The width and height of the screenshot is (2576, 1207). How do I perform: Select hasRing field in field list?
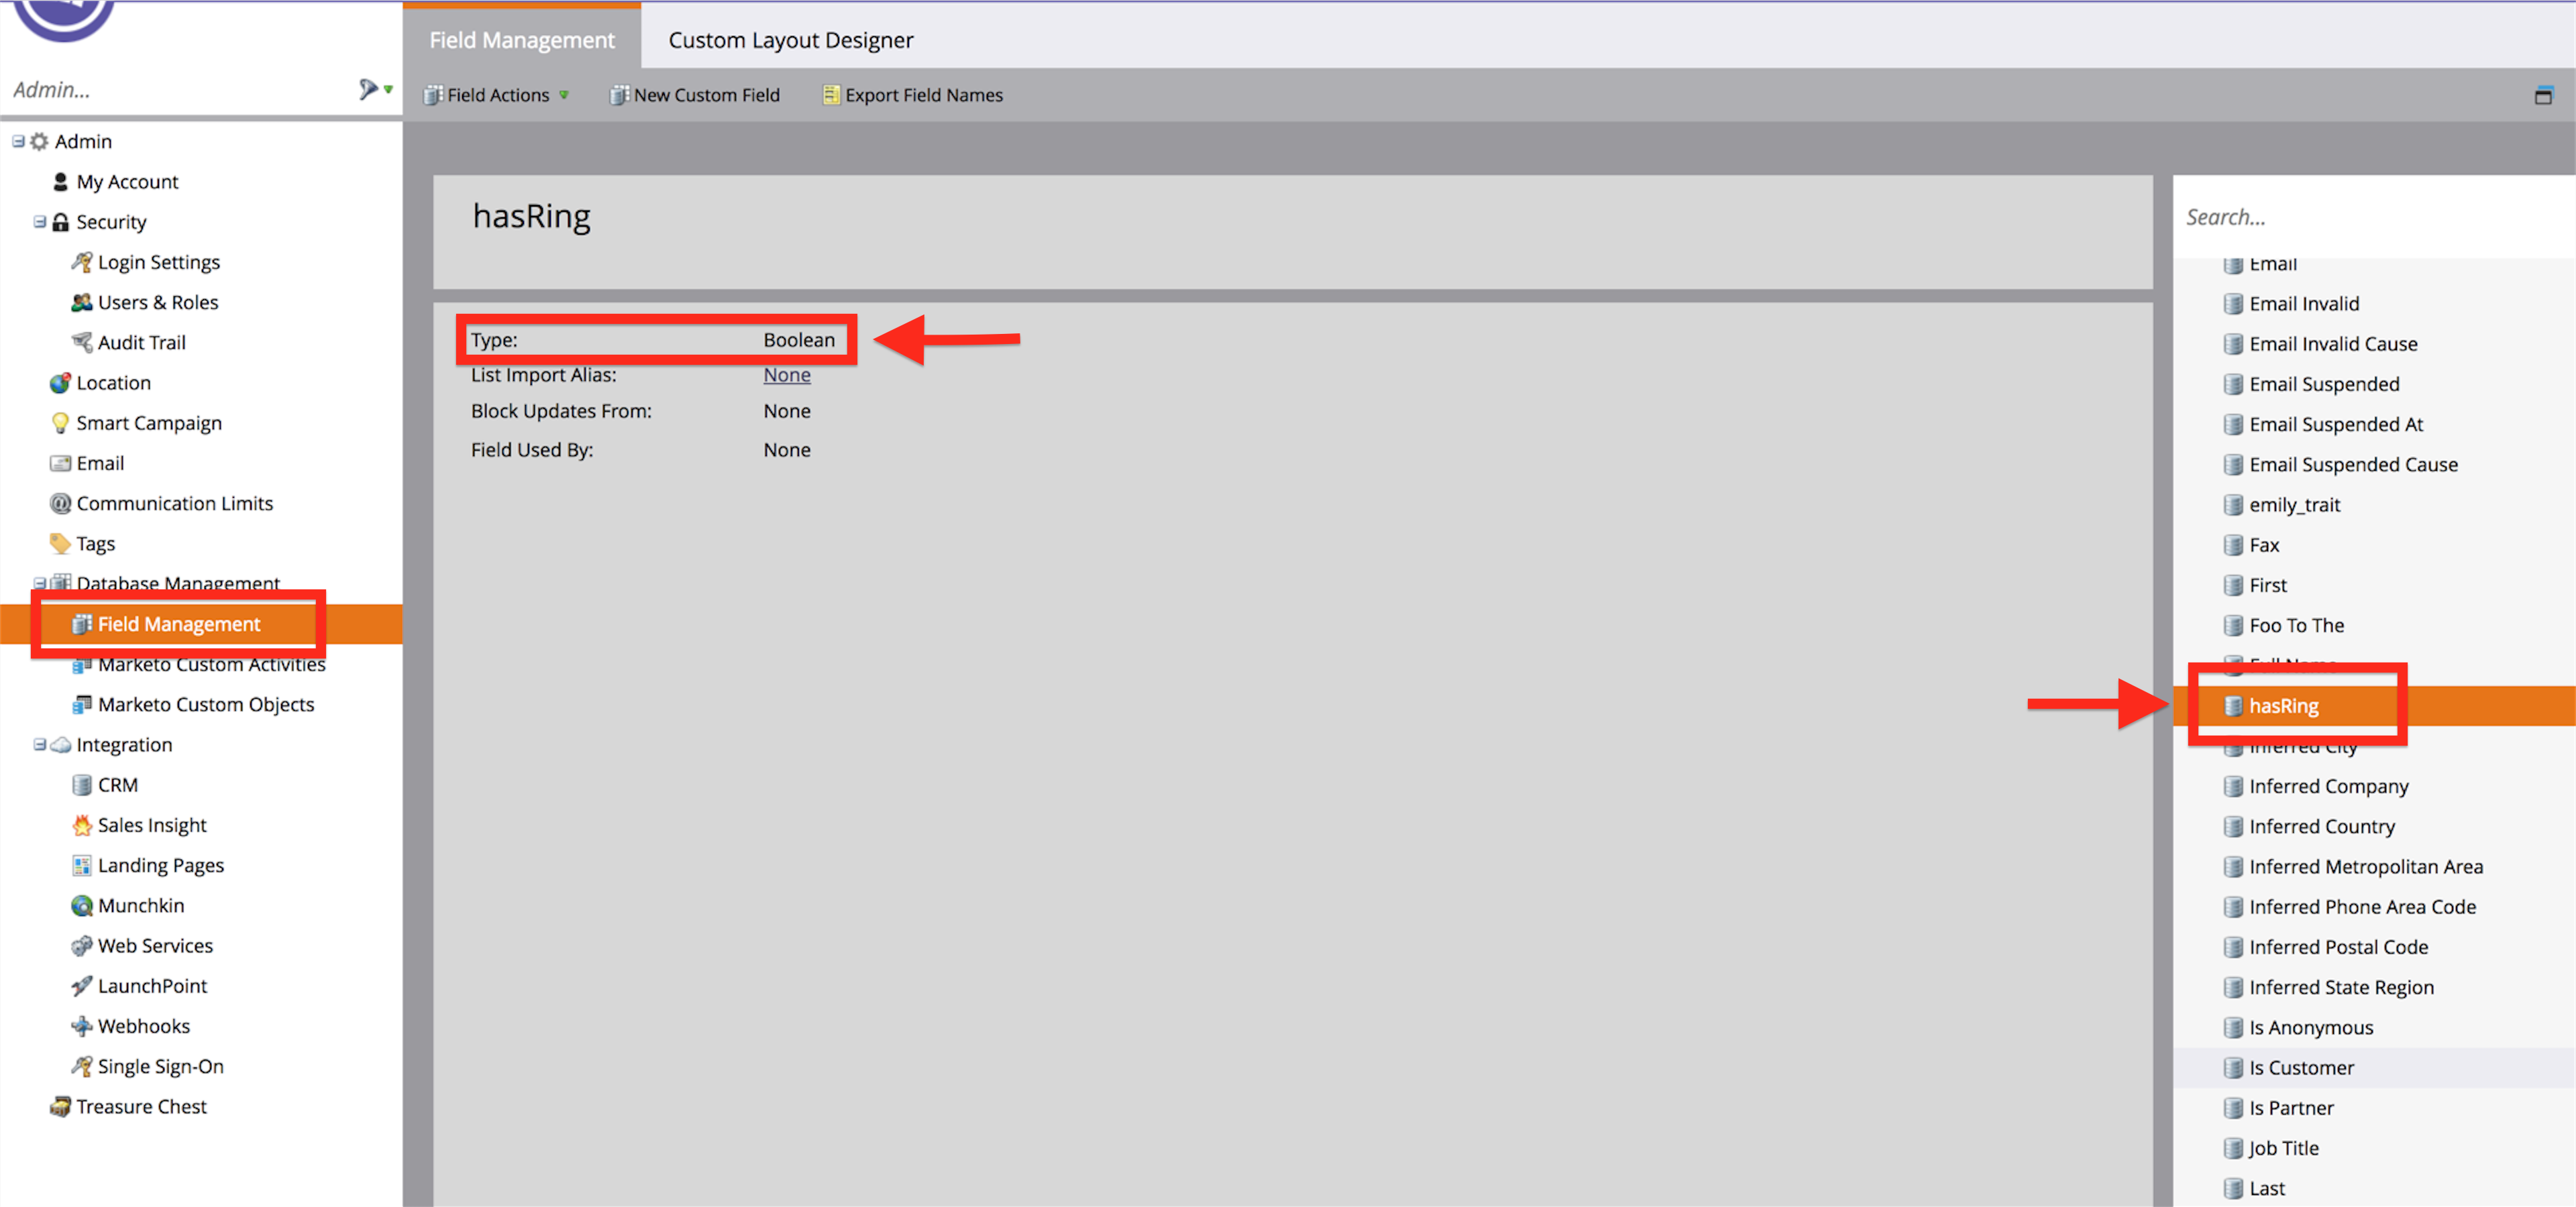coord(2286,705)
